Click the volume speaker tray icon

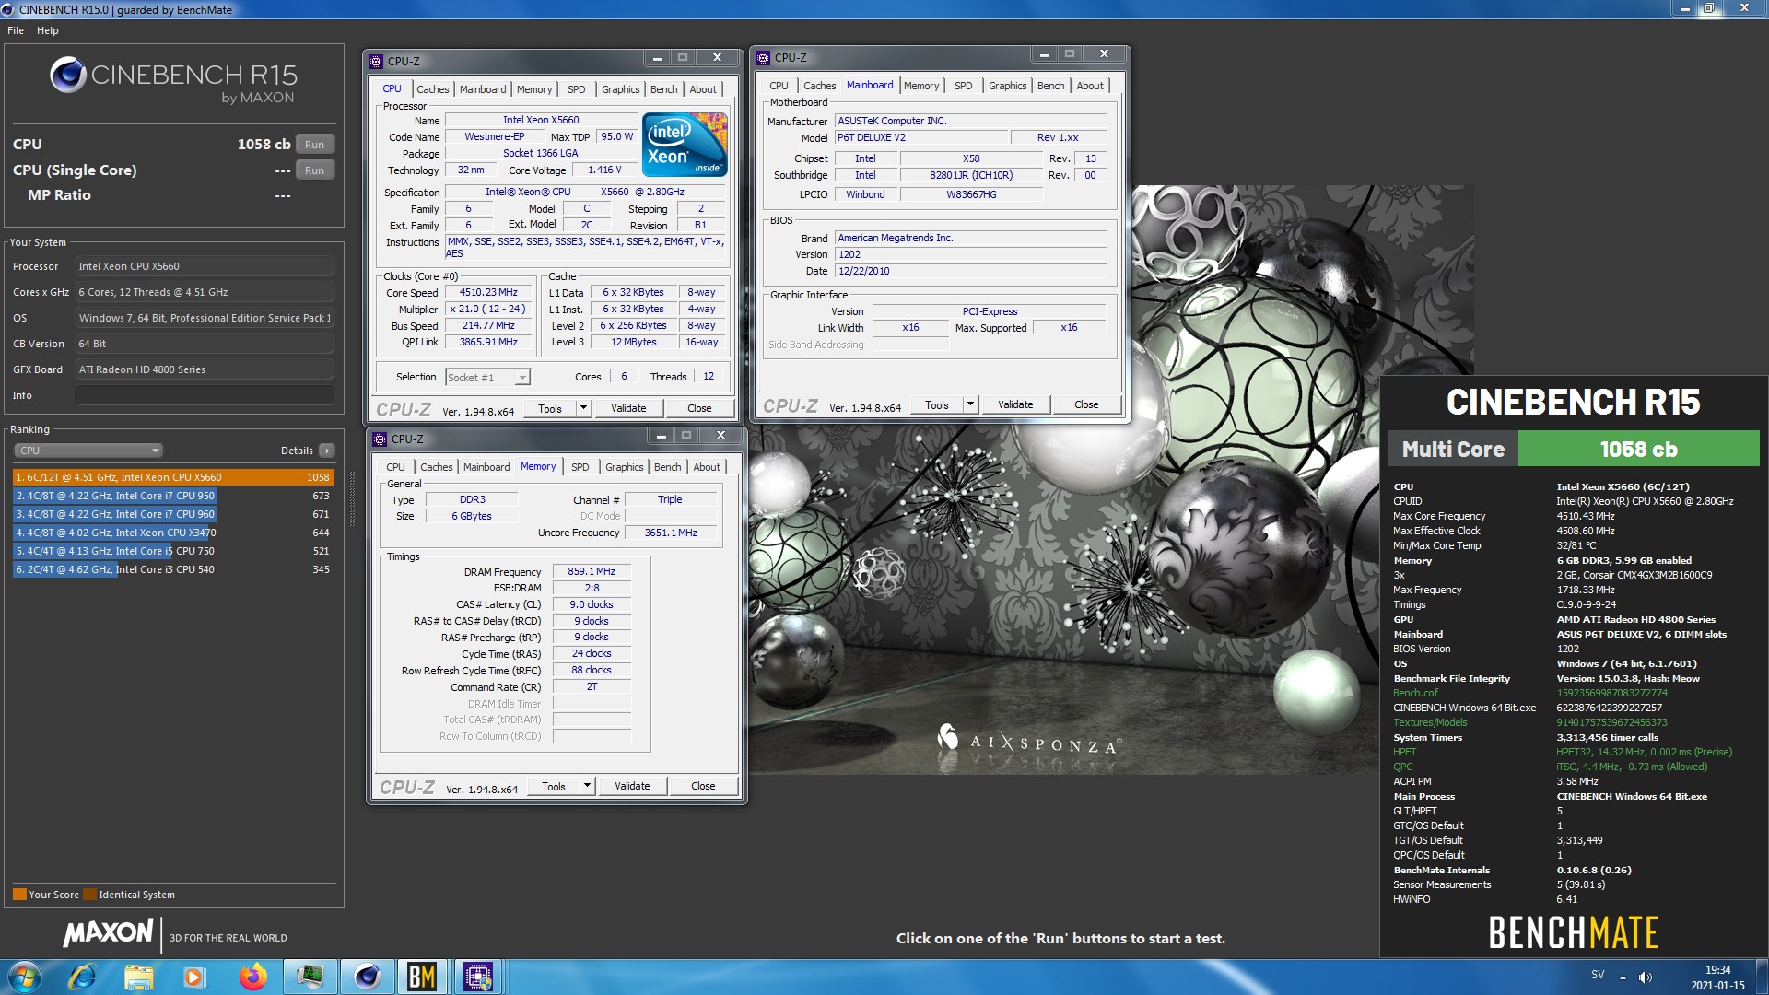point(1646,977)
